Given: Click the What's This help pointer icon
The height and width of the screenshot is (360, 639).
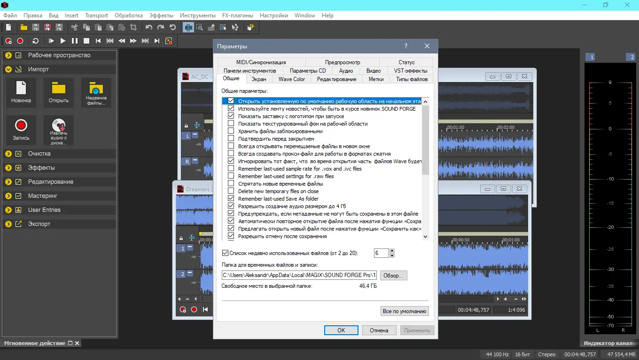Looking at the screenshot, I should (250, 28).
